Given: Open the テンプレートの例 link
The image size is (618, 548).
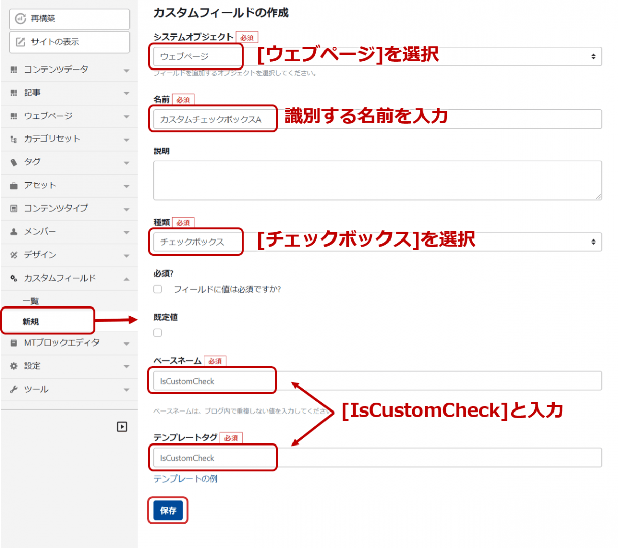Looking at the screenshot, I should click(185, 479).
